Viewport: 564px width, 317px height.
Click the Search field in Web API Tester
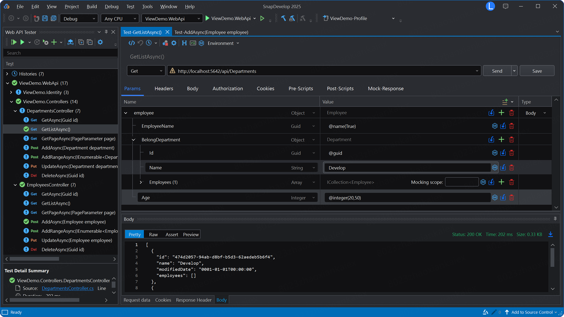click(x=60, y=53)
